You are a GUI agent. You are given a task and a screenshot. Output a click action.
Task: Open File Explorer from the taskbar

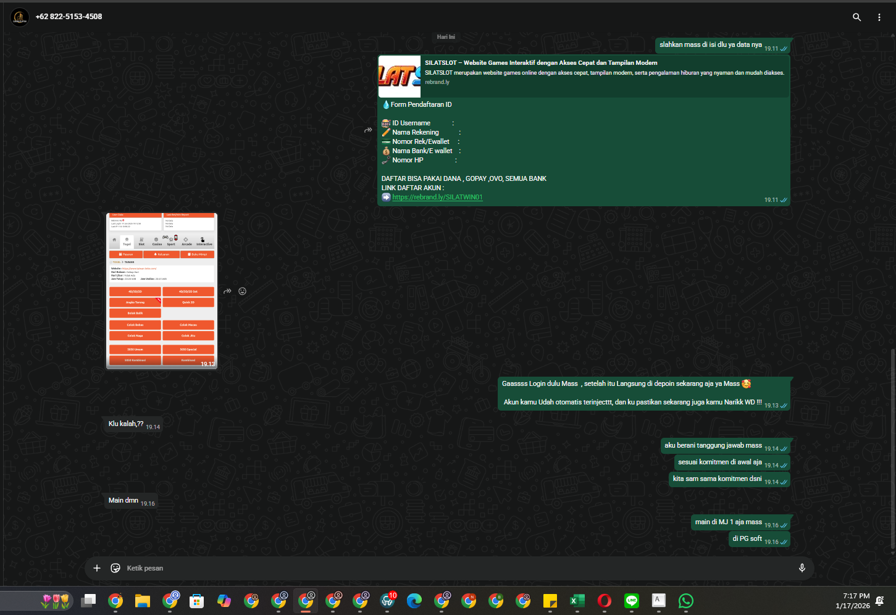pos(143,601)
